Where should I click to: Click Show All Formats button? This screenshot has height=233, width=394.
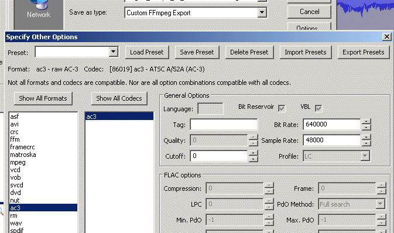[43, 98]
